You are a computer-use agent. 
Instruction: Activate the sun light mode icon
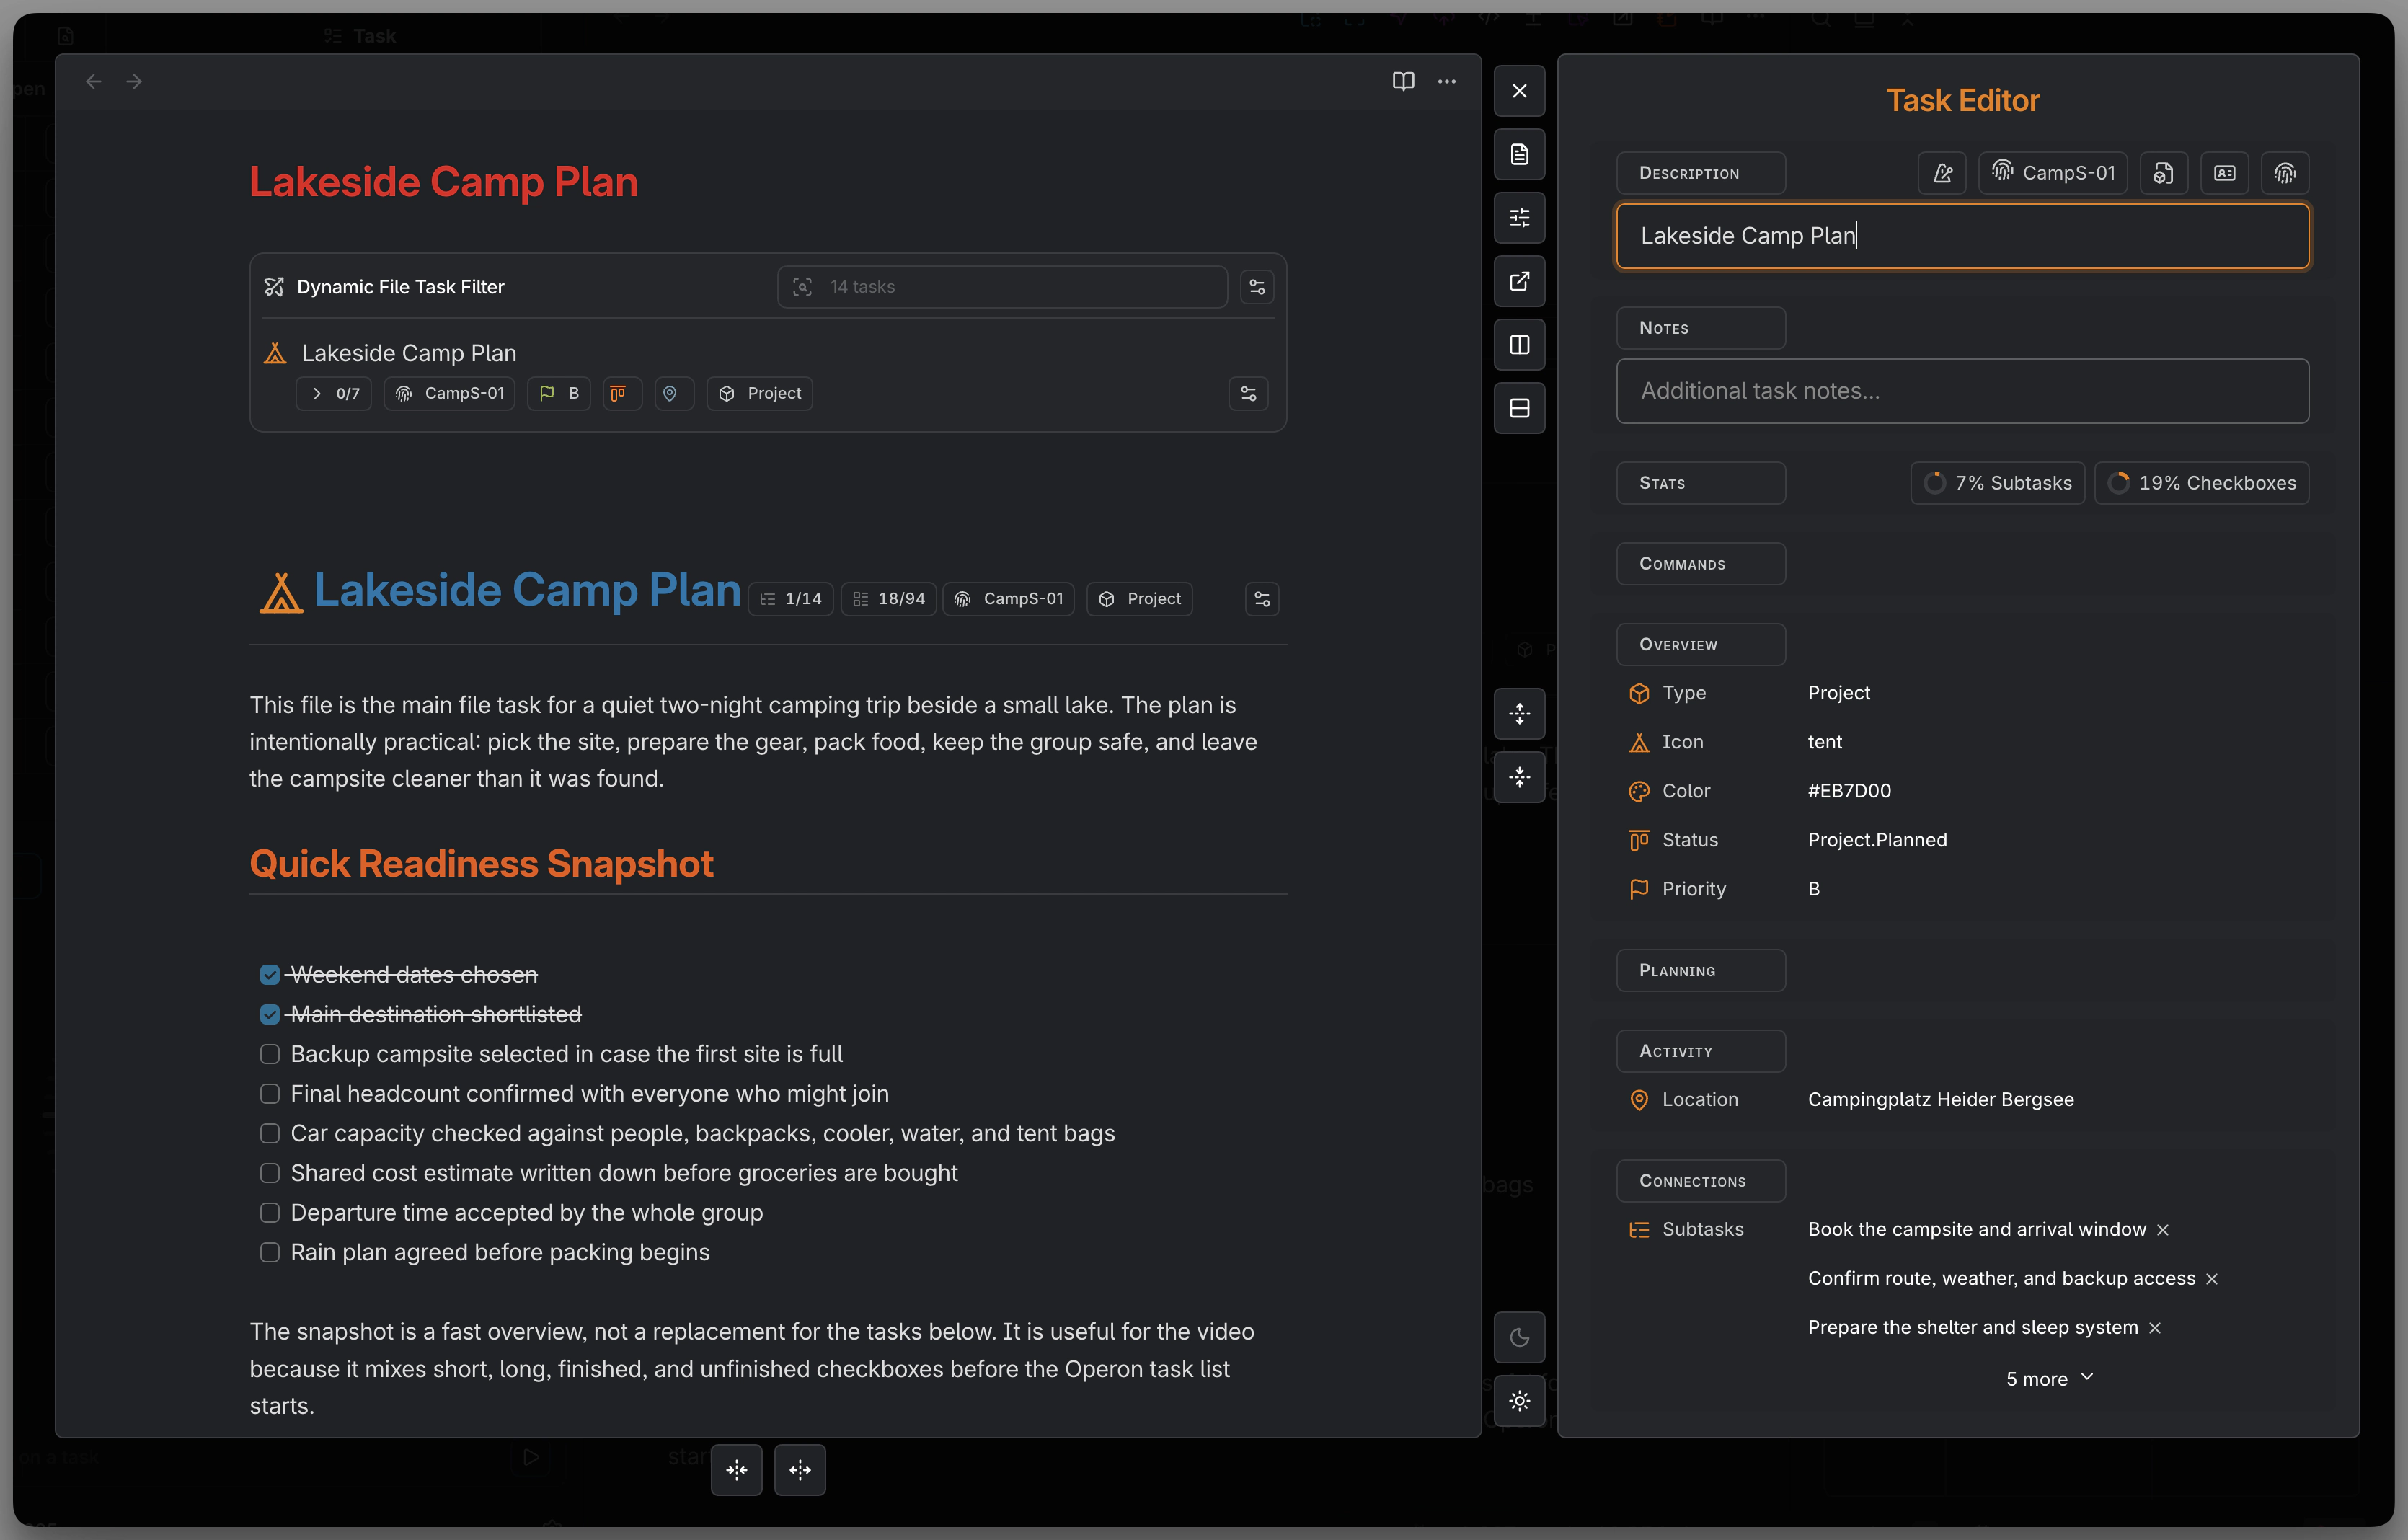tap(1519, 1401)
